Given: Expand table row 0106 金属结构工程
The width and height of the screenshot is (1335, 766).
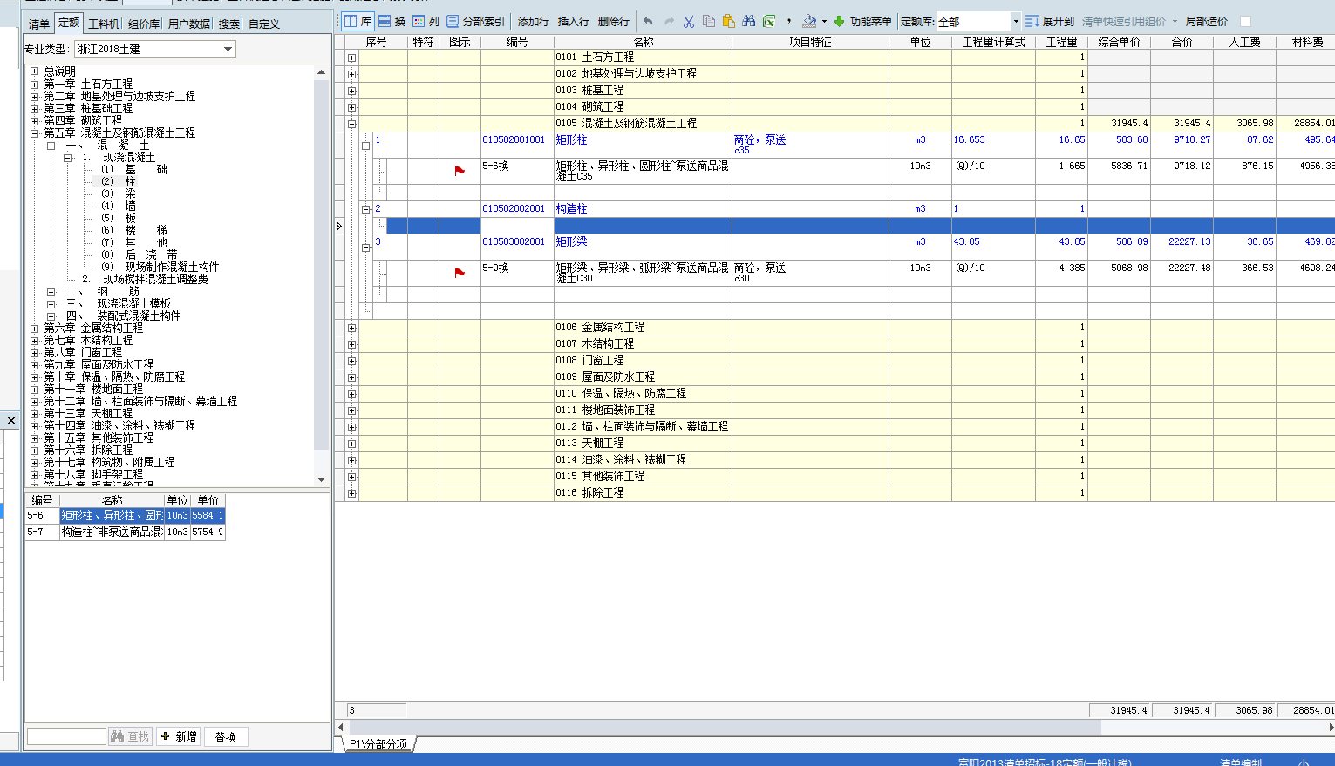Looking at the screenshot, I should pos(352,328).
